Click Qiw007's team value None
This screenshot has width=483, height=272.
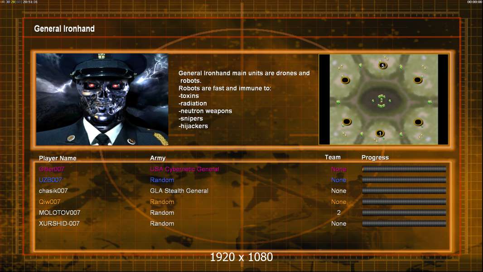pos(338,202)
